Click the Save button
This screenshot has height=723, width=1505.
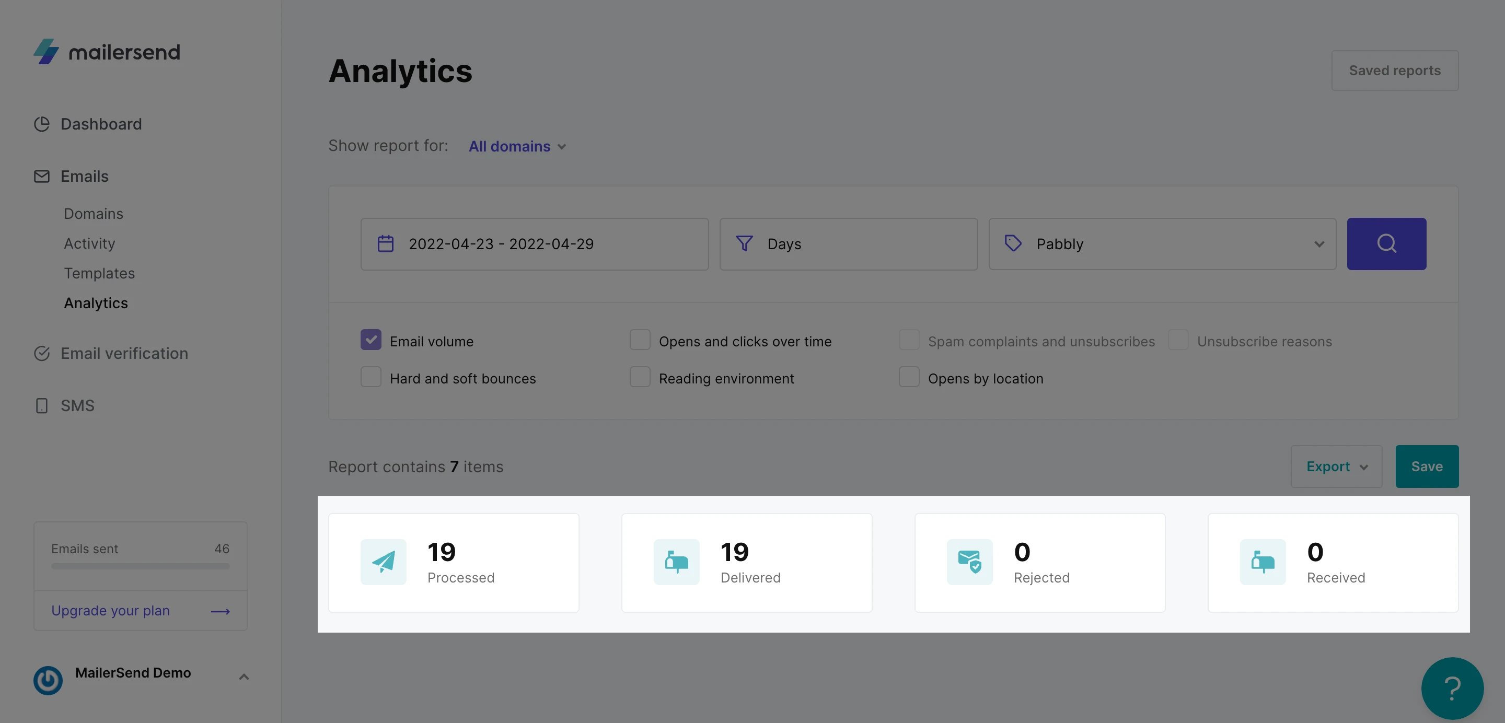click(1426, 466)
